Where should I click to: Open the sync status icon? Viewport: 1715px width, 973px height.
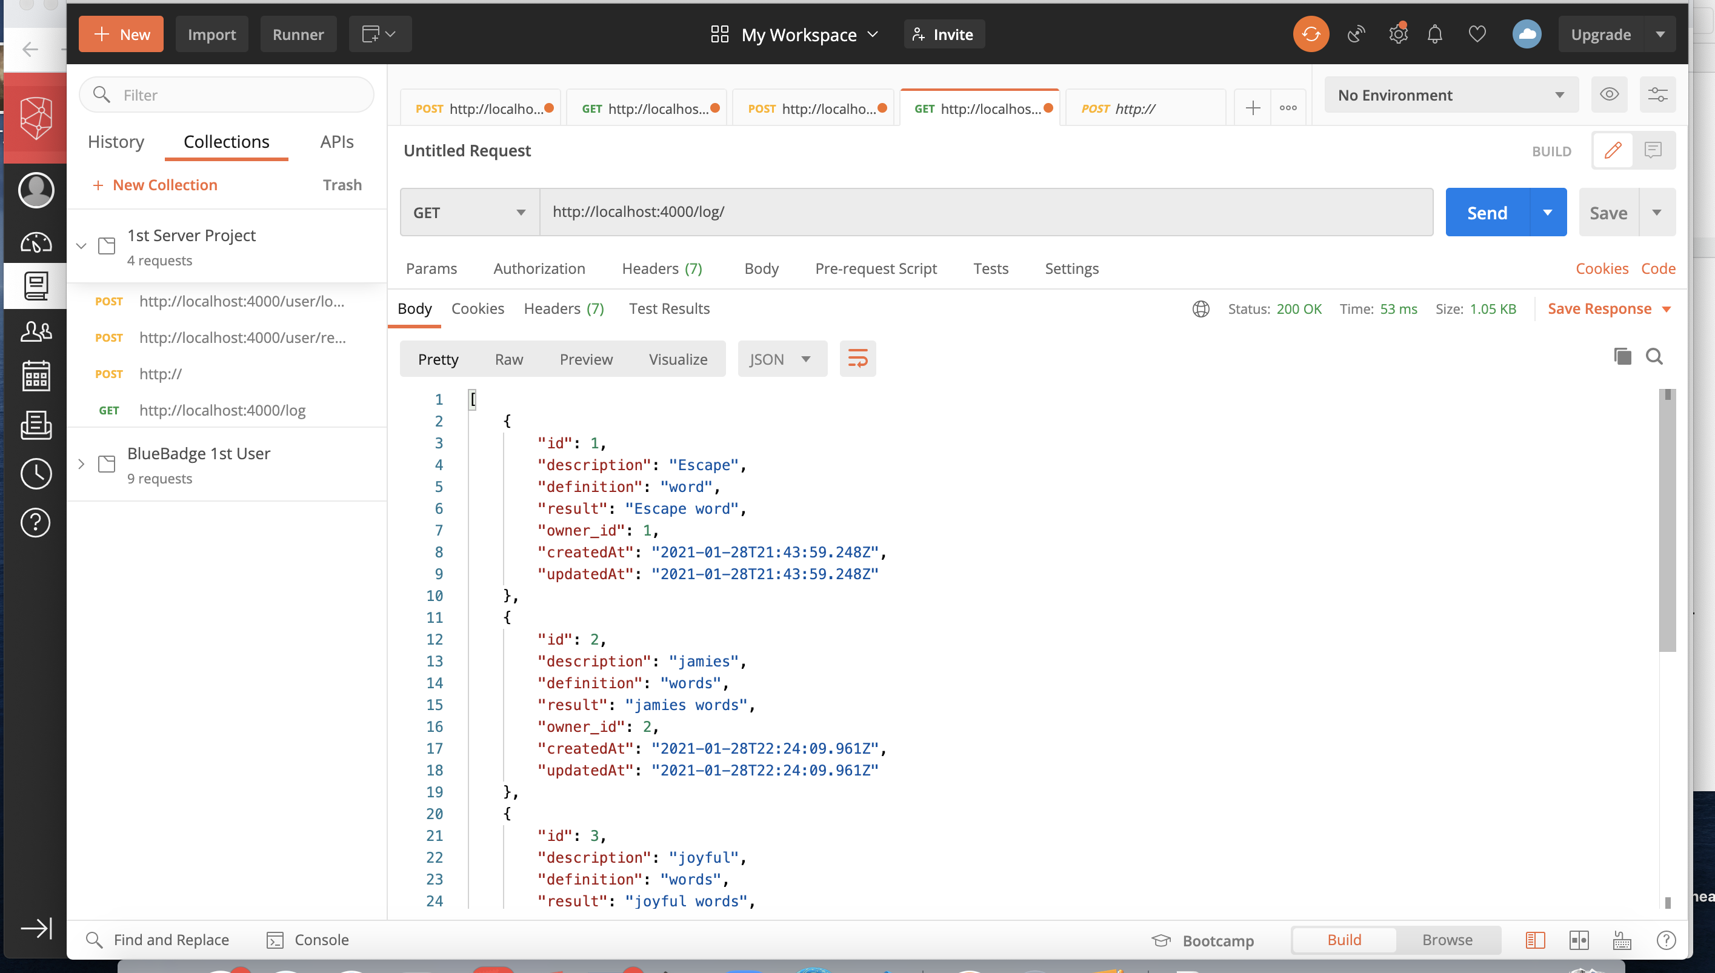1310,33
